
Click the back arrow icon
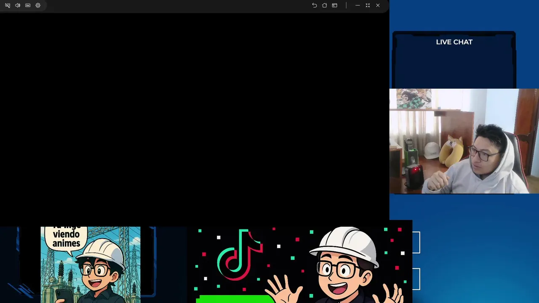pyautogui.click(x=315, y=5)
